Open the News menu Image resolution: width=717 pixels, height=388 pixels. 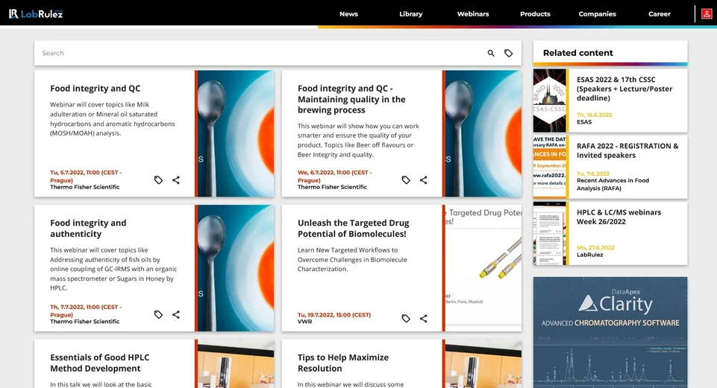coord(348,13)
